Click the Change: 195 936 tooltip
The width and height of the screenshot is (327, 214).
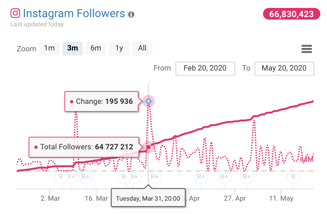pyautogui.click(x=101, y=101)
